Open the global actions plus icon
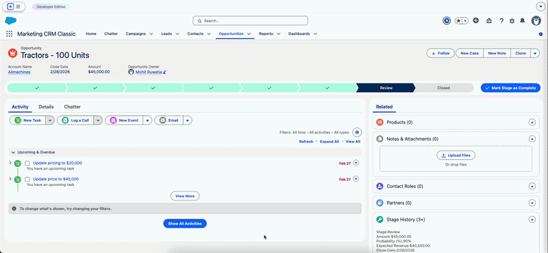Image resolution: width=548 pixels, height=253 pixels. click(x=475, y=21)
